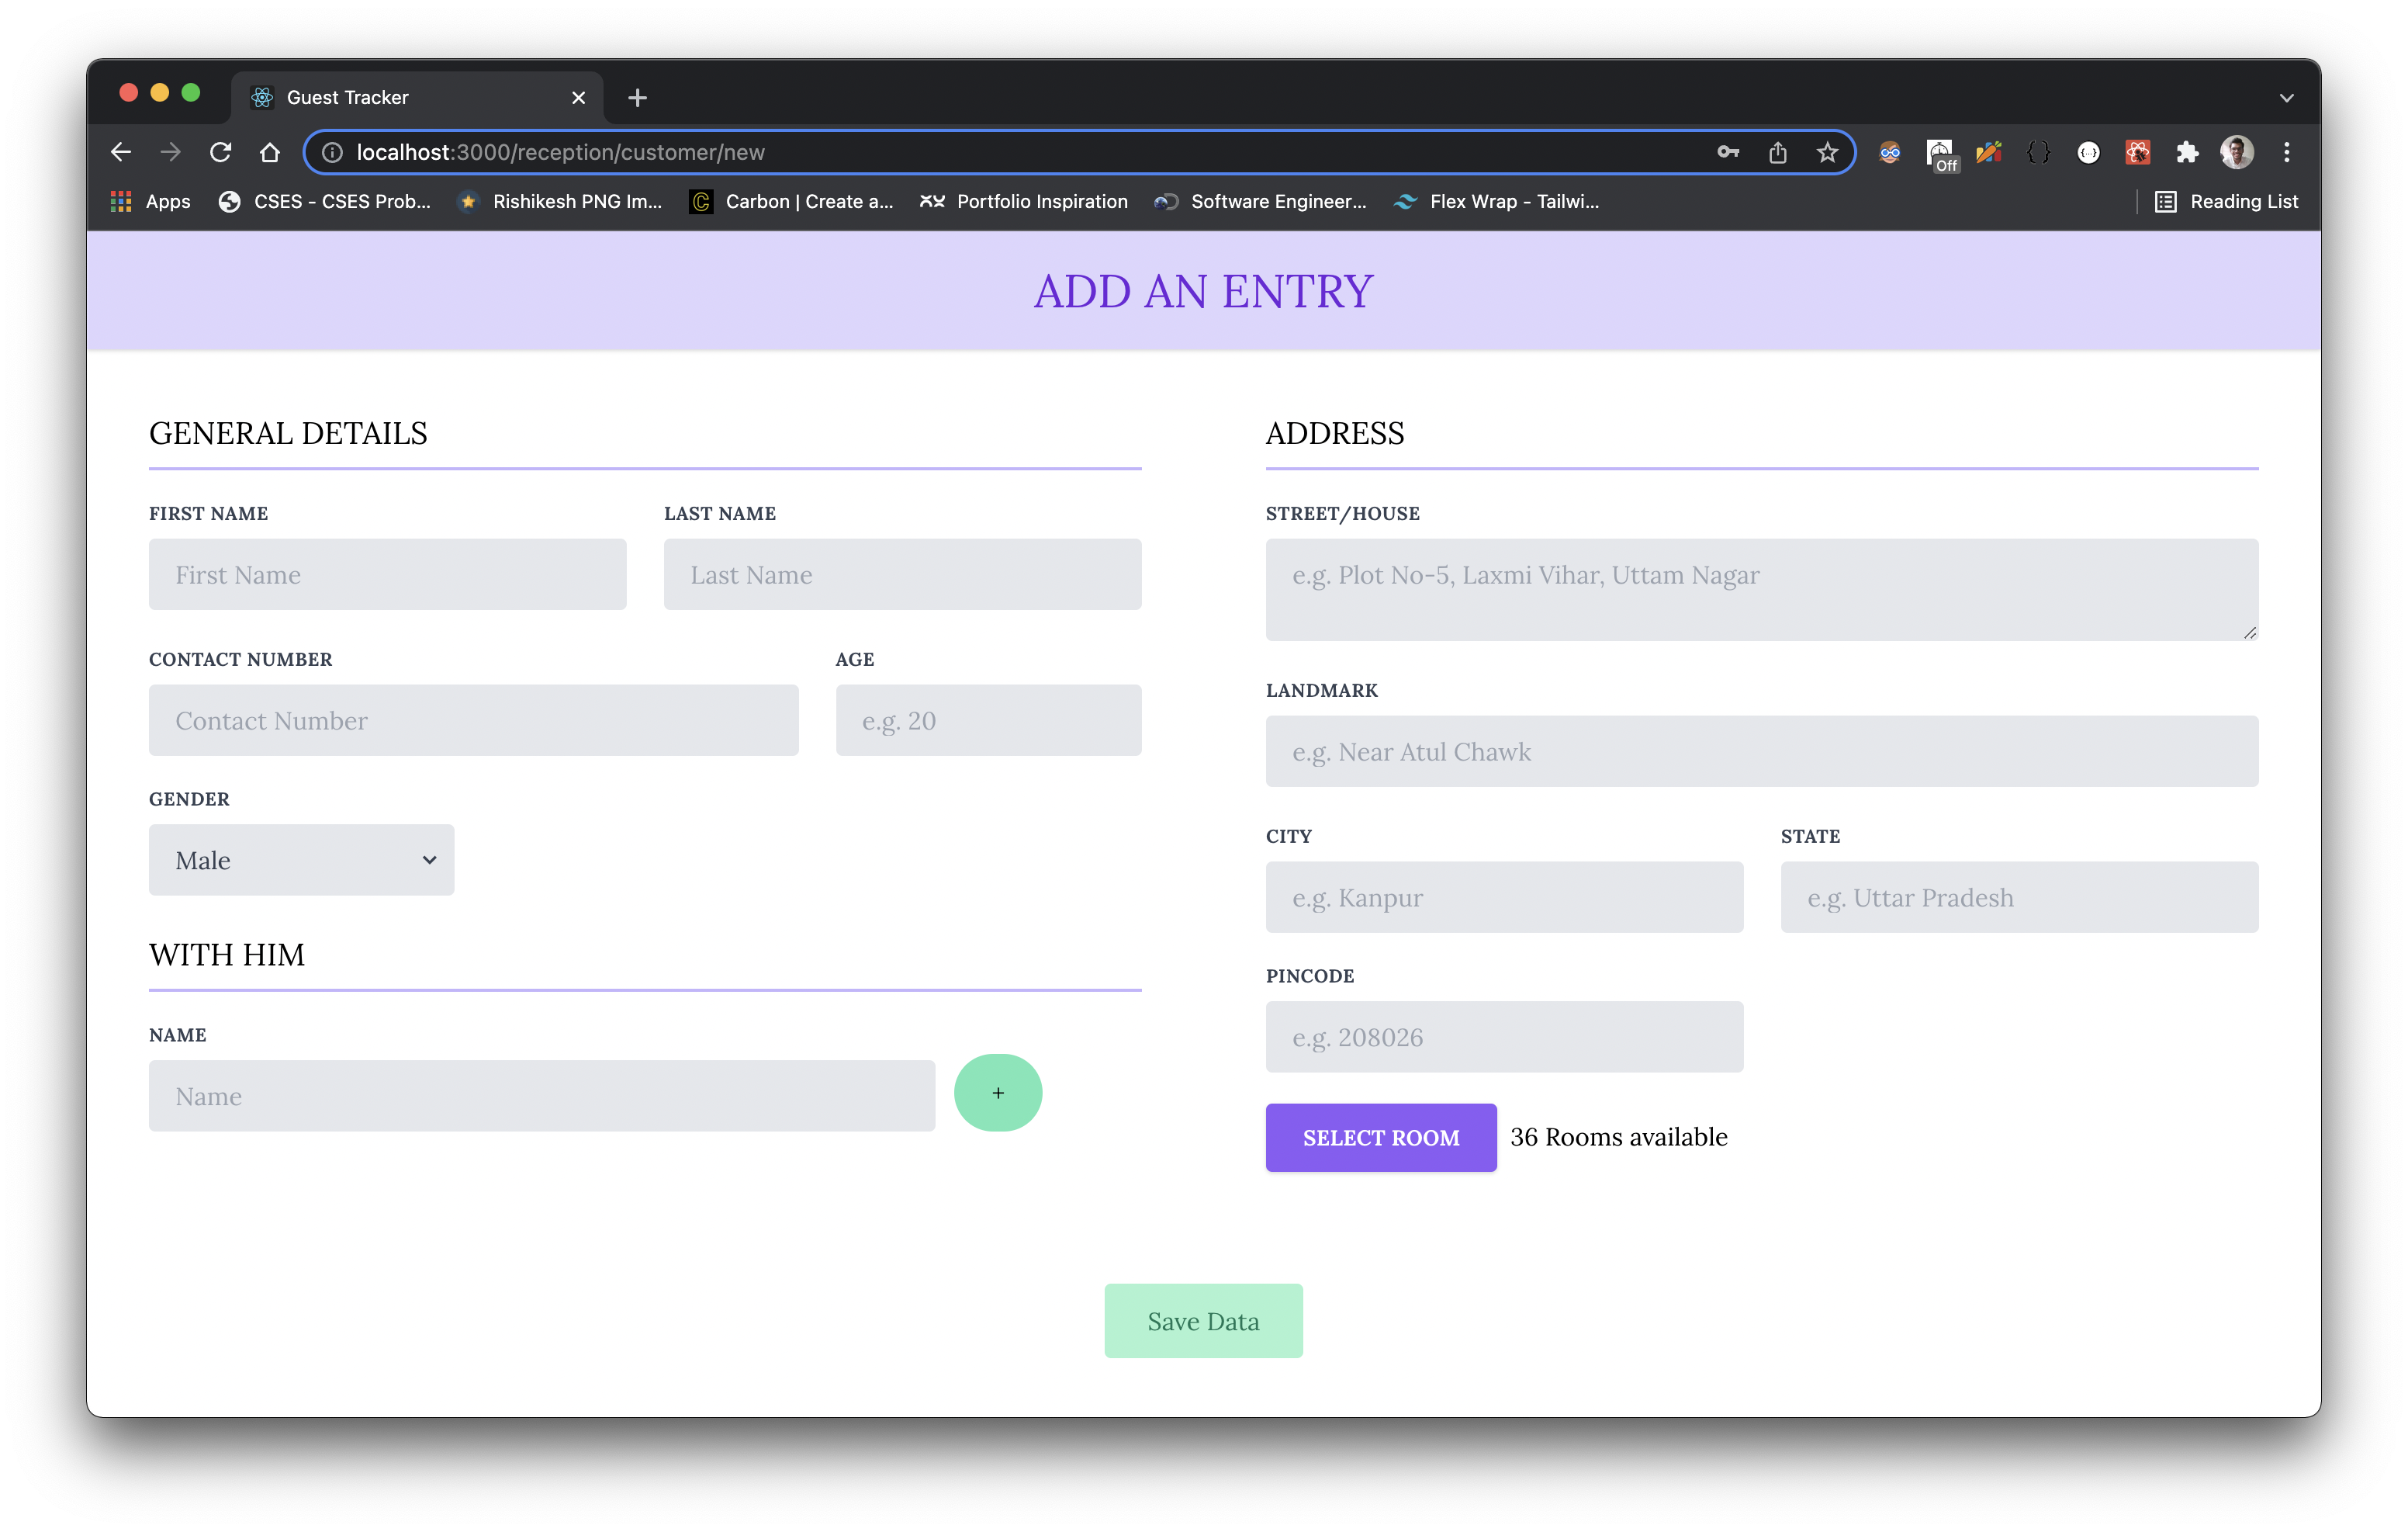Open the Carbon bookmark

[x=791, y=201]
